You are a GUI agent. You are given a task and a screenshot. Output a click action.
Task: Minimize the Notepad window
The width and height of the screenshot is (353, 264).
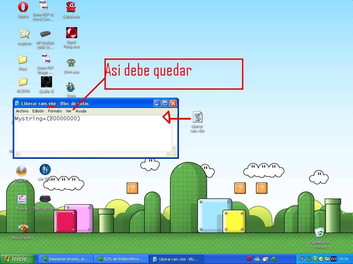(x=157, y=103)
